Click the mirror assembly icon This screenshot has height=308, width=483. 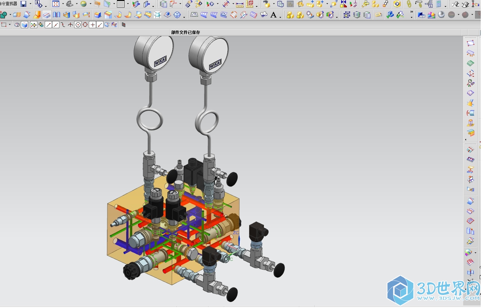343,4
